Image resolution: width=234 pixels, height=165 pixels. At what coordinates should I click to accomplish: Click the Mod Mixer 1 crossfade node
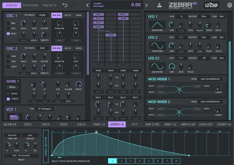179,89
